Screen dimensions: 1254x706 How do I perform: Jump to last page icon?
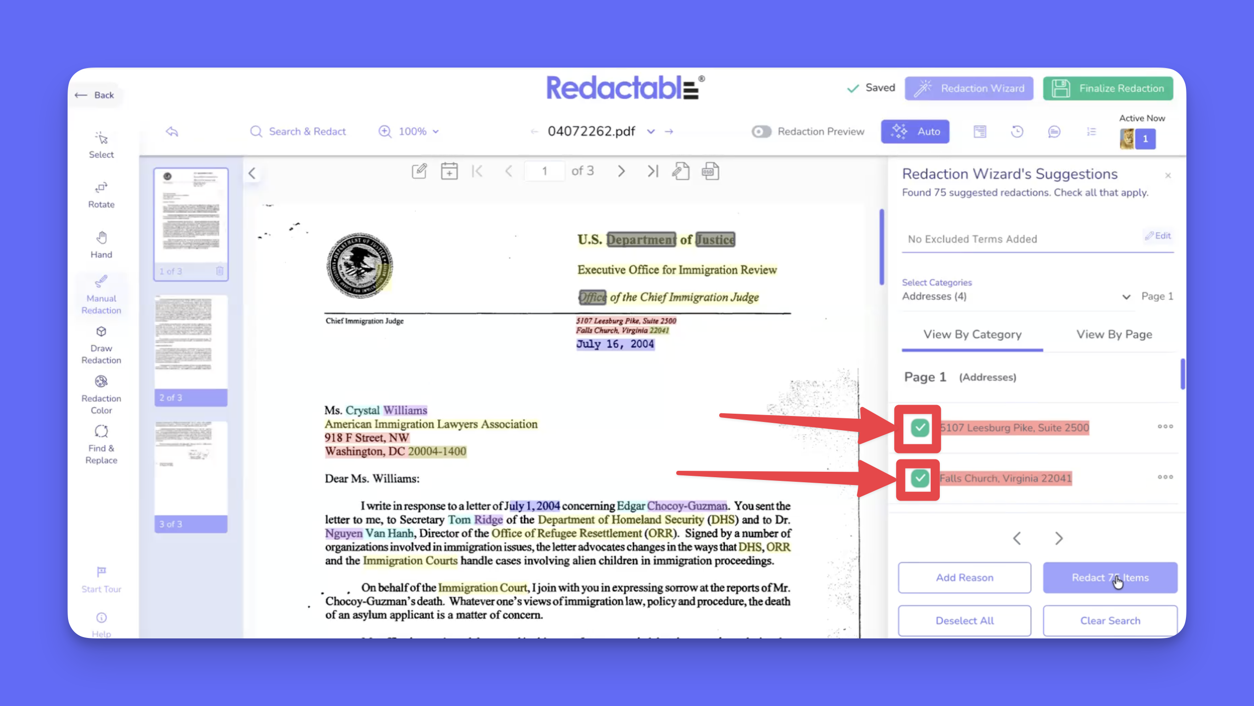click(x=652, y=171)
